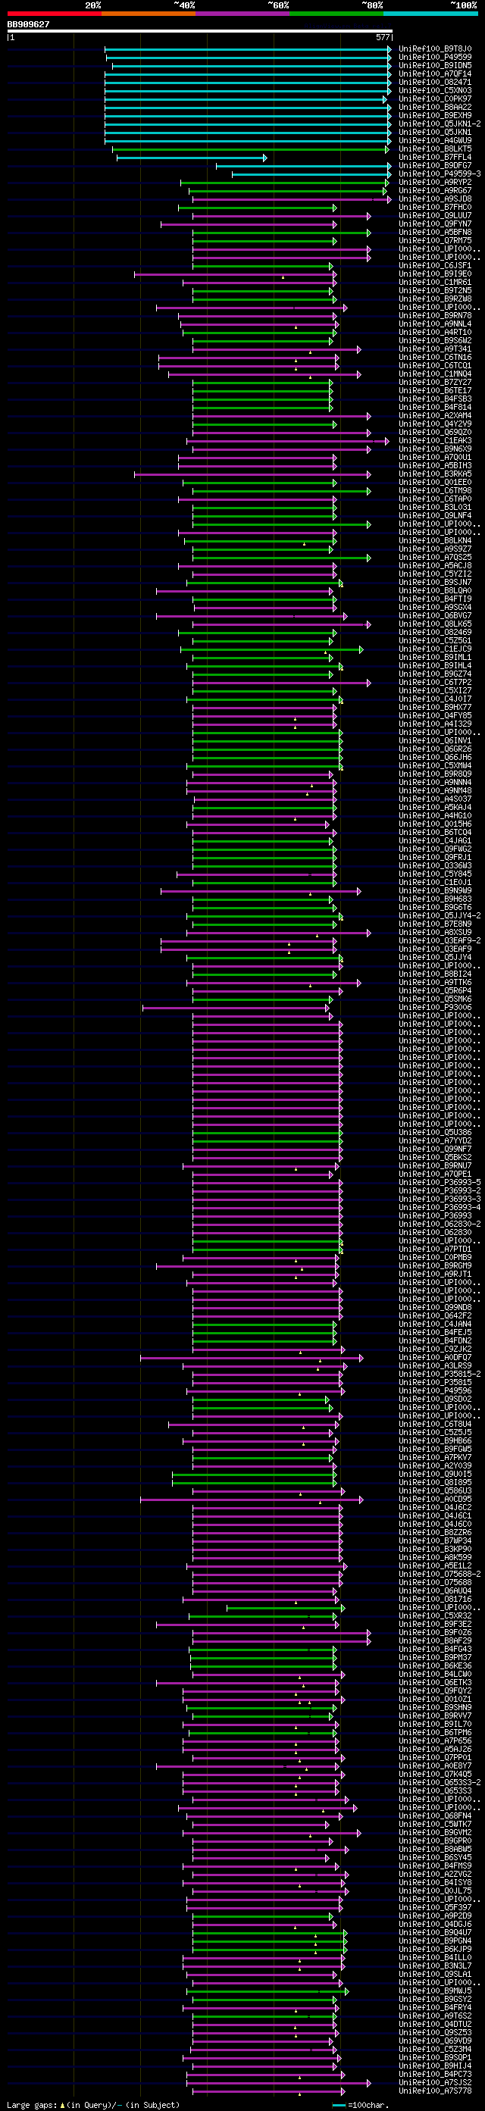This screenshot has height=2111, width=485.
Task: Select UniRef100_A9SJD8 label
Action: (435, 199)
